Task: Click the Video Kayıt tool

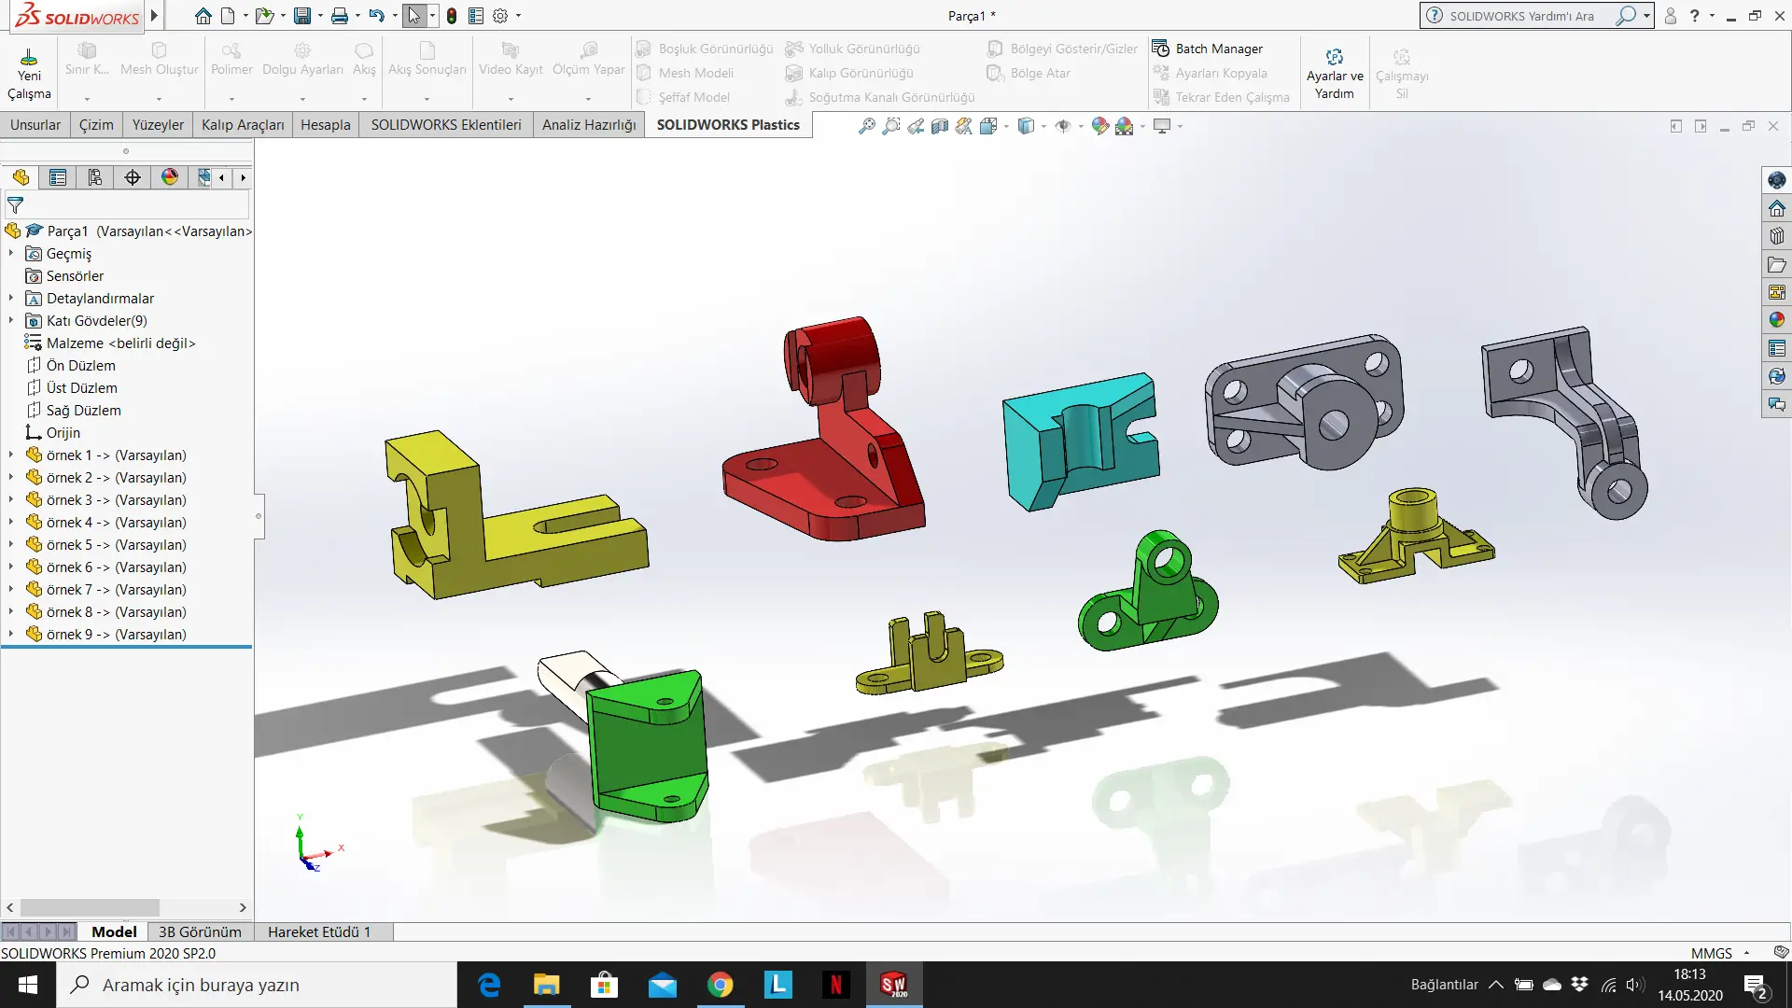Action: pyautogui.click(x=510, y=65)
